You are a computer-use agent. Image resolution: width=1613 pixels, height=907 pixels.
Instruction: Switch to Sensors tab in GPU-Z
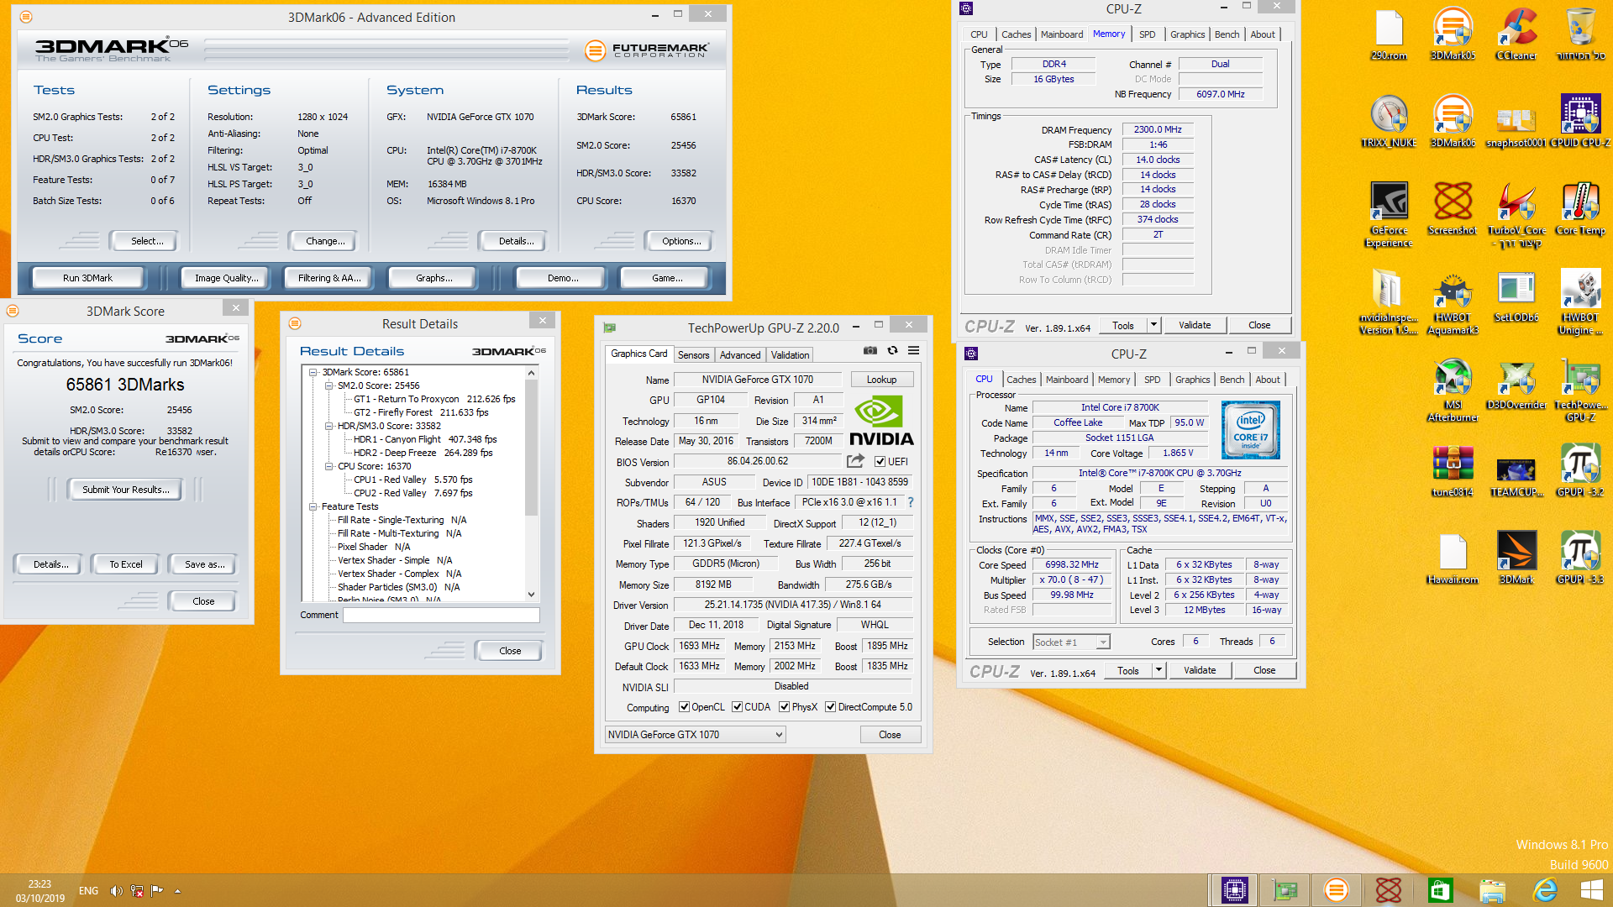click(693, 355)
